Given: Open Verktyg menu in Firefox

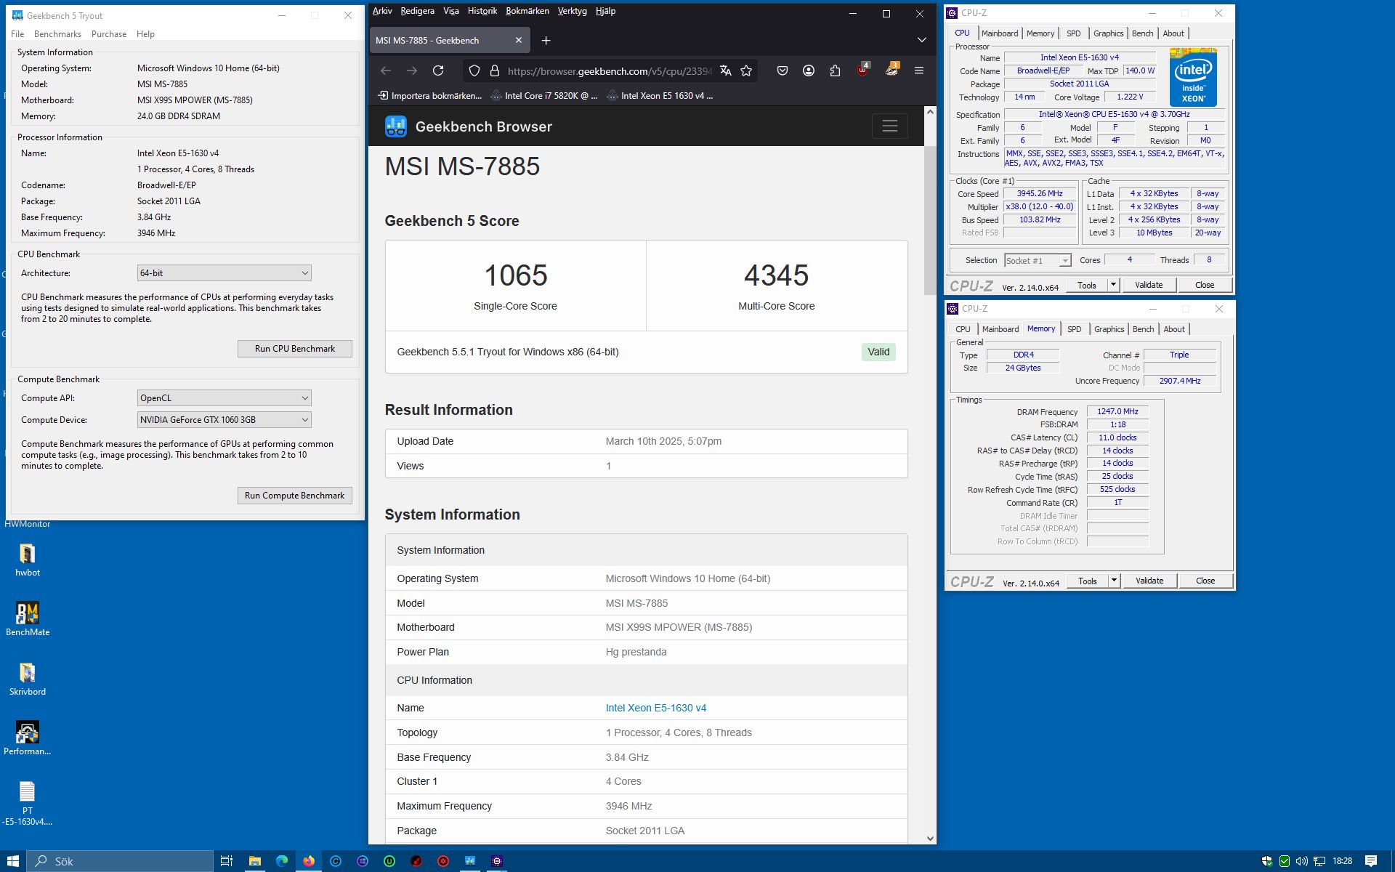Looking at the screenshot, I should coord(572,11).
